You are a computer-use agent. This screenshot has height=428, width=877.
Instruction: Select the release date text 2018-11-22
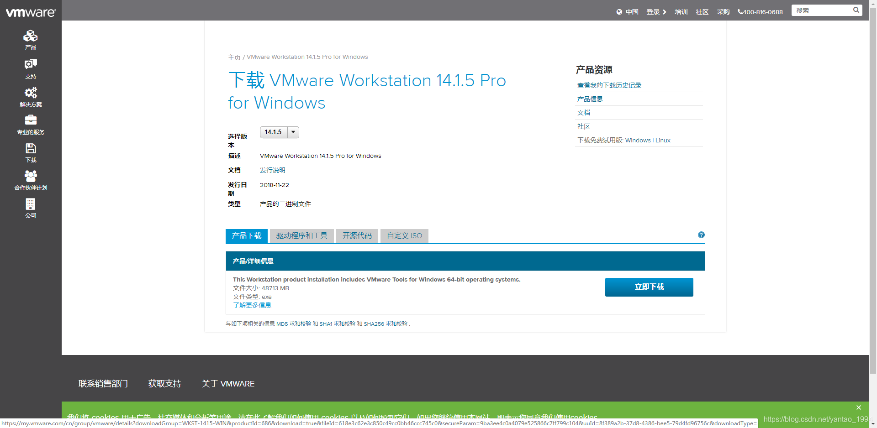pyautogui.click(x=275, y=185)
